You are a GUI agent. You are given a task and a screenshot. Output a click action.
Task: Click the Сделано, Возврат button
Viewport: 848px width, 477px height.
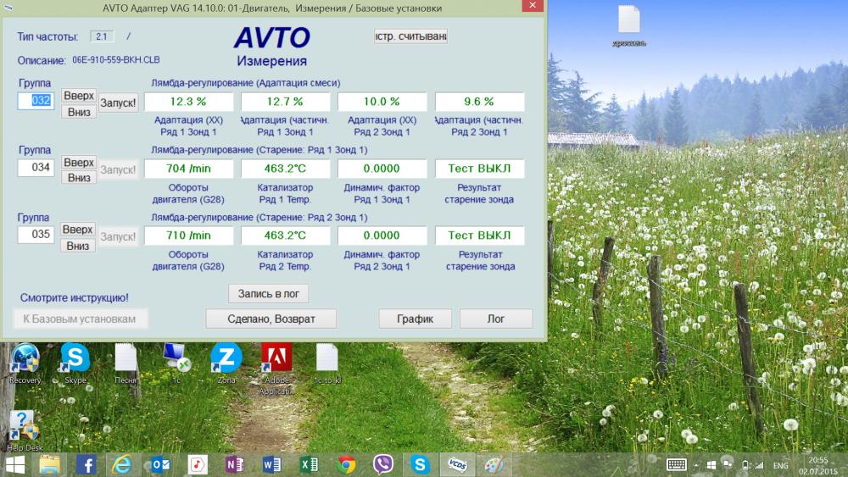point(271,319)
